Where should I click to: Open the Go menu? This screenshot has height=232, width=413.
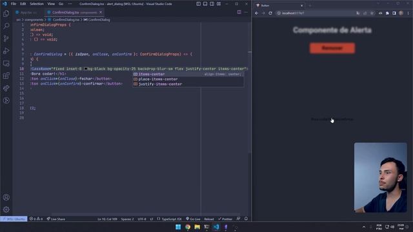tap(61, 4)
